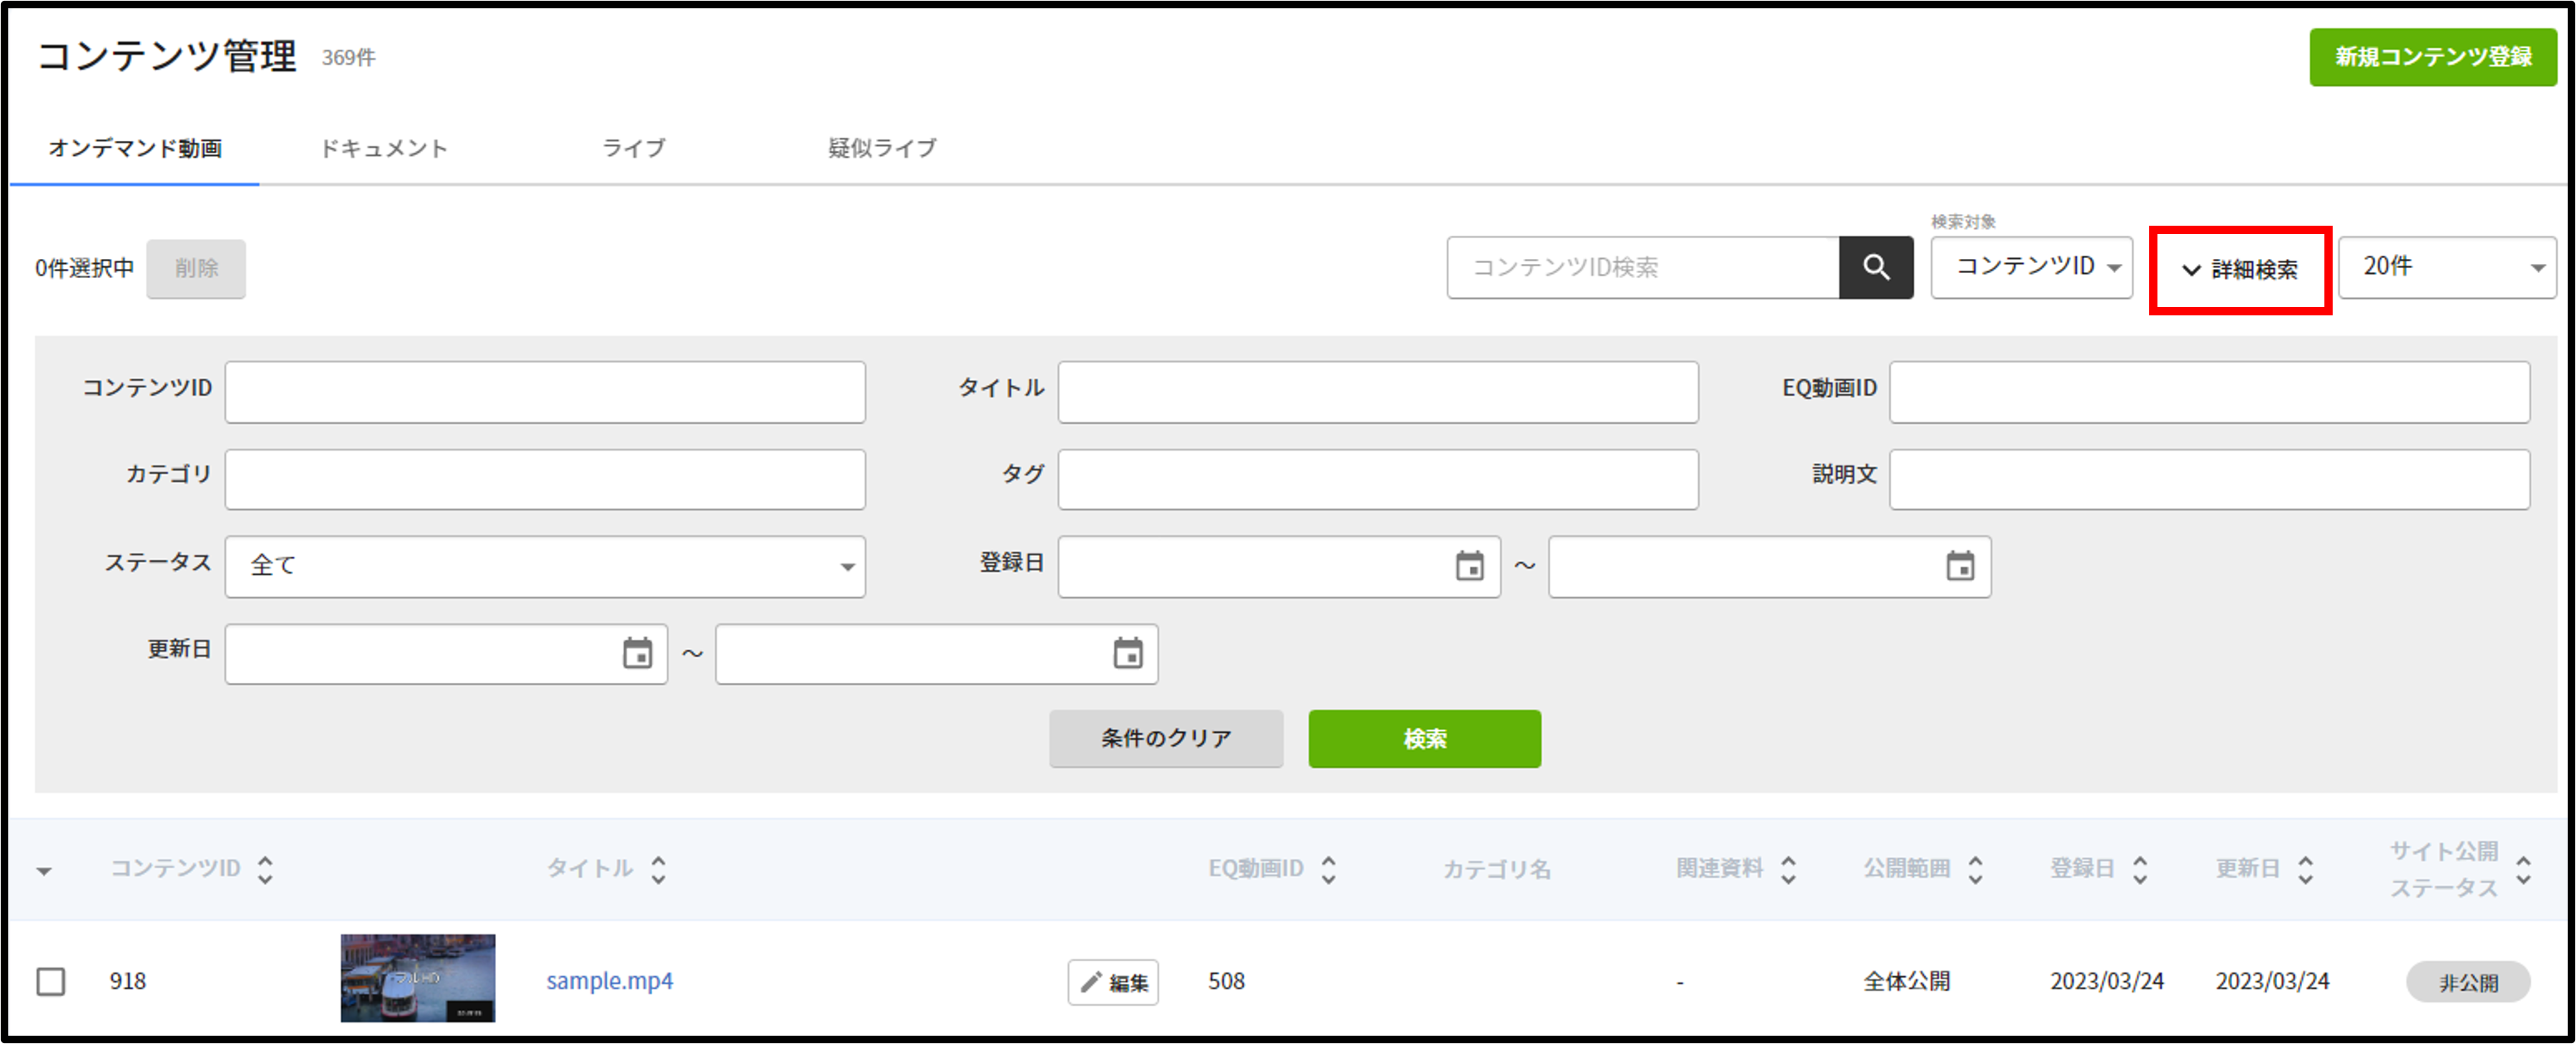This screenshot has height=1044, width=2576.
Task: Sort by コンテンツID column arrows
Action: click(265, 869)
